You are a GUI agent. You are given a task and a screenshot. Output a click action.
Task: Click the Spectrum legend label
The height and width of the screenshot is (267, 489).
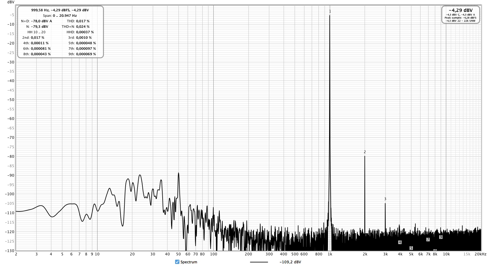click(x=189, y=262)
